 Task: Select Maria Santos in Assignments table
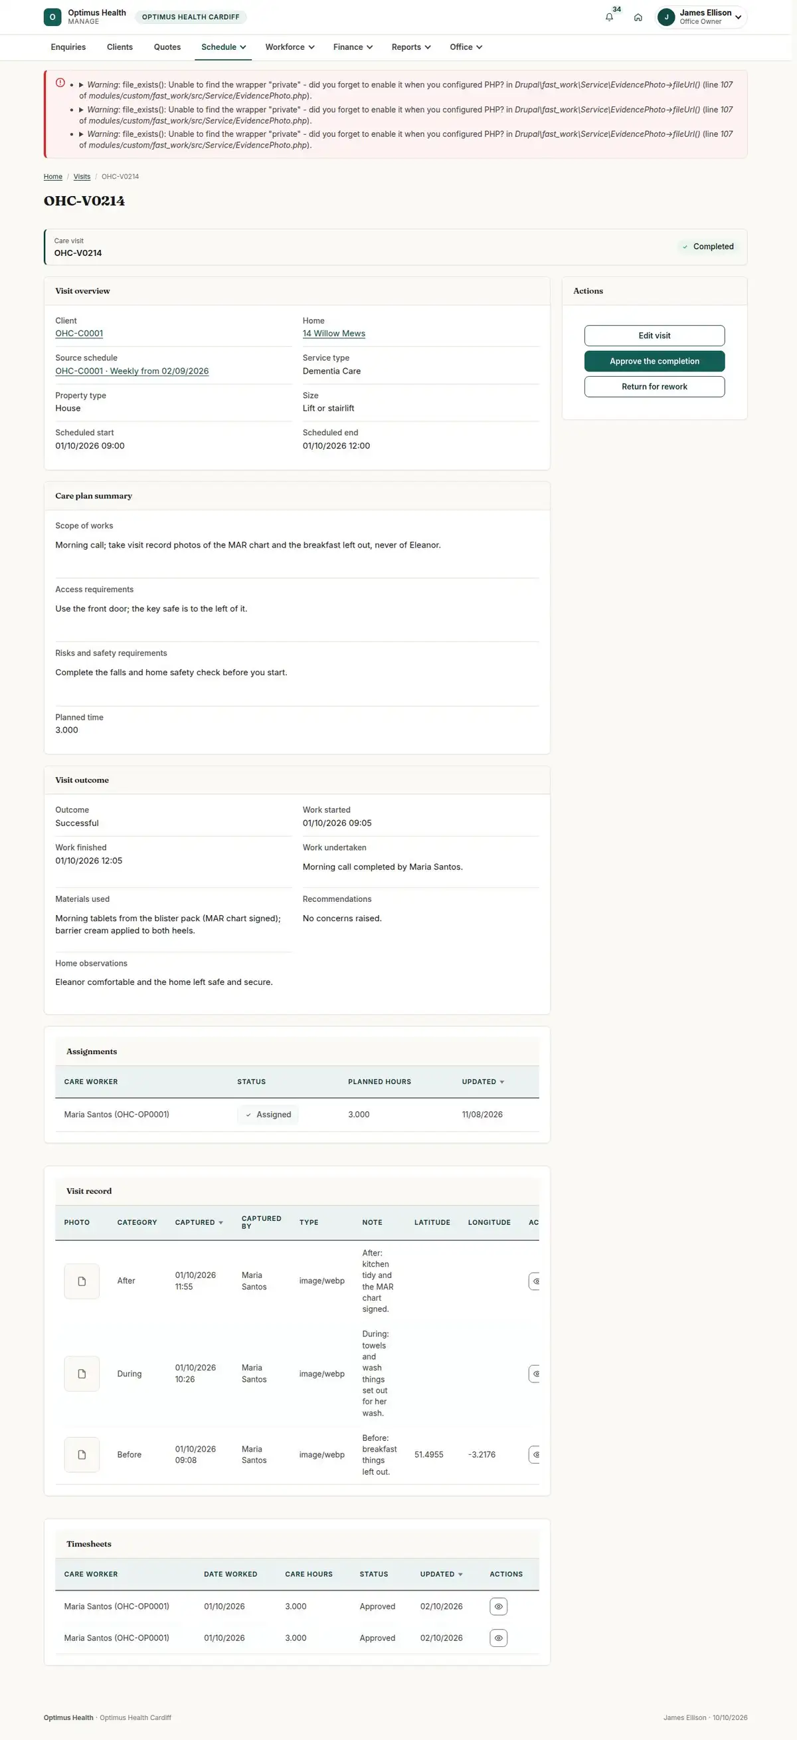(x=116, y=1115)
